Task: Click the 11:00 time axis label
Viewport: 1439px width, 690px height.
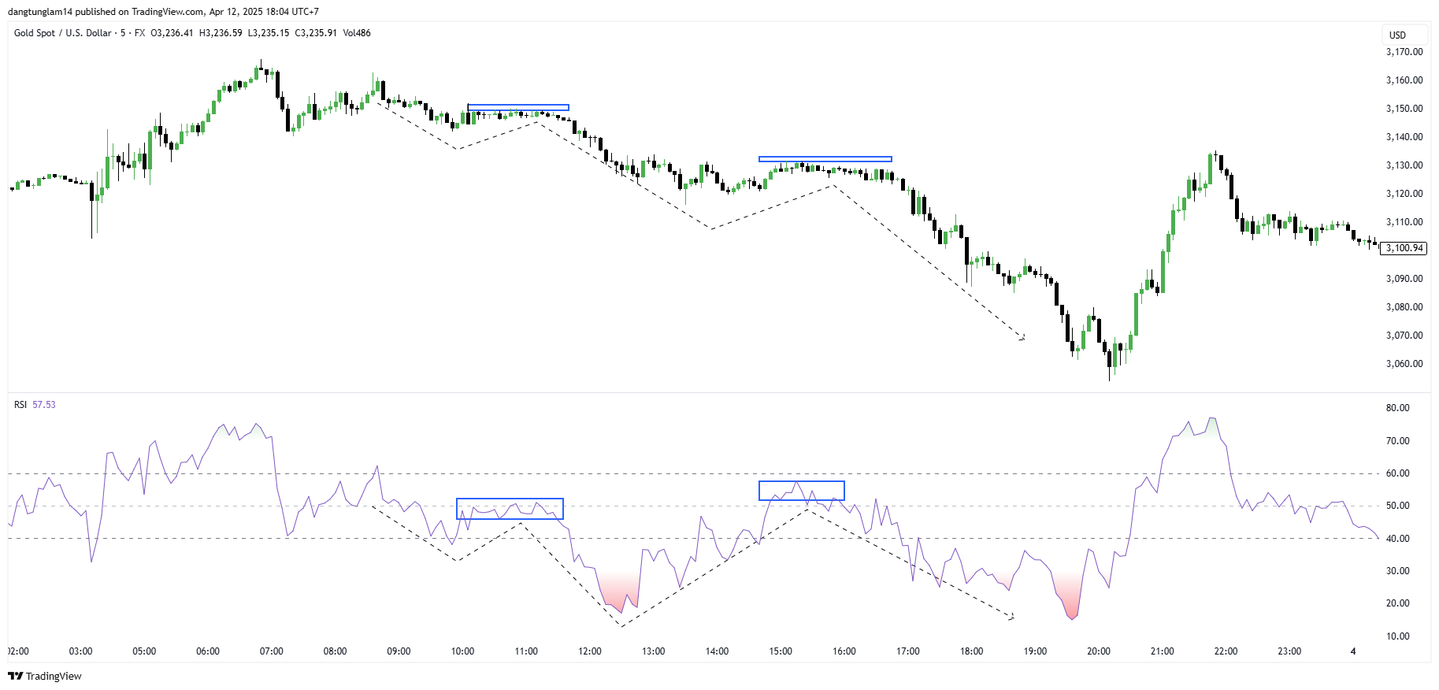Action: coord(526,651)
